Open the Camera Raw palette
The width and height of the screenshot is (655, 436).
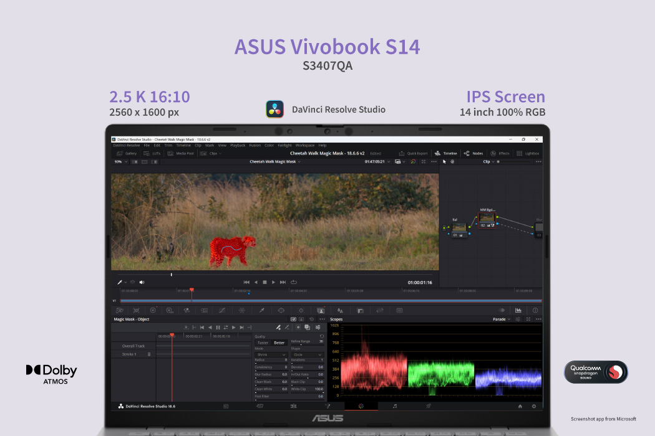pos(120,310)
